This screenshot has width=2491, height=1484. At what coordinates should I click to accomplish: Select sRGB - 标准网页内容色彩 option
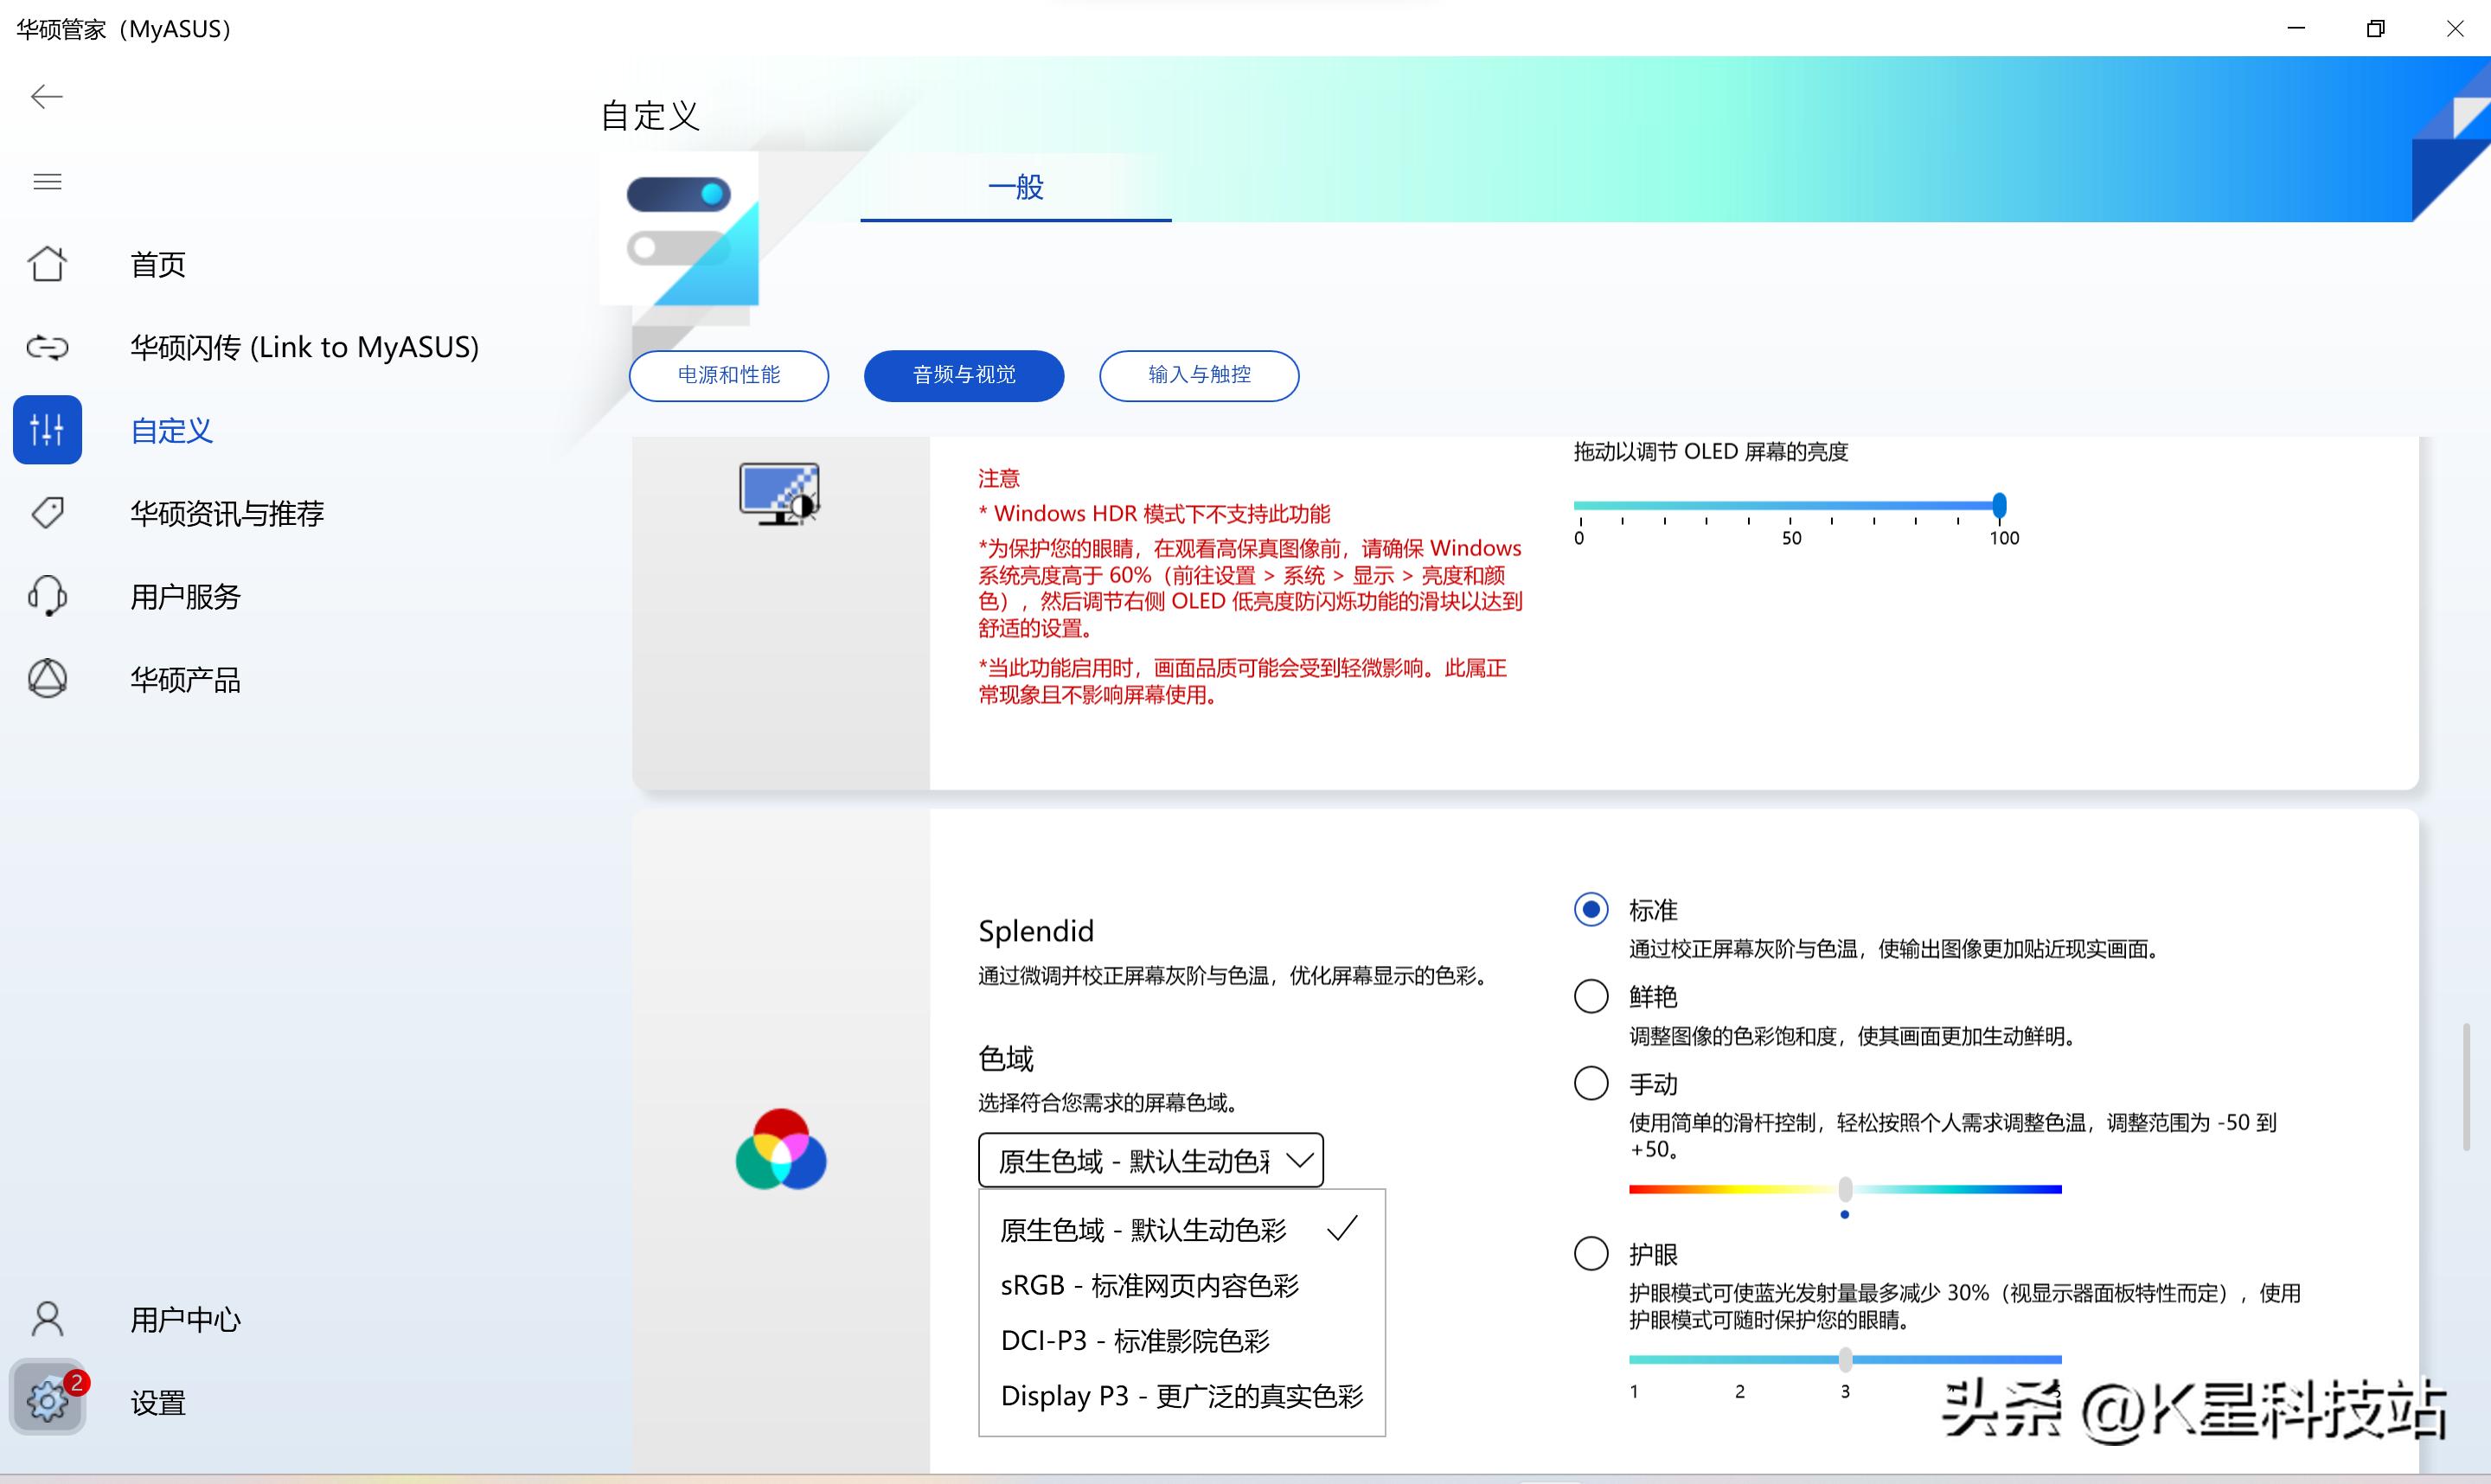1150,1285
